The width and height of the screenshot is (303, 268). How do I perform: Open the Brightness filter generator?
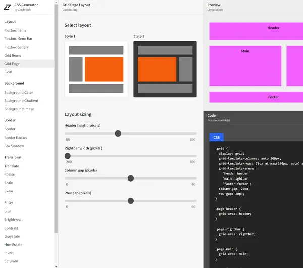click(x=13, y=219)
